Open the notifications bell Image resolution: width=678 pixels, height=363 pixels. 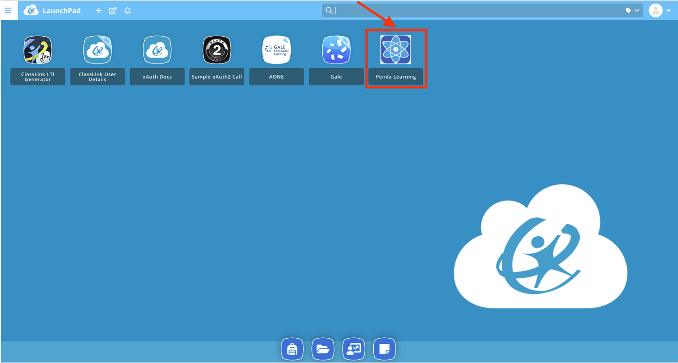(x=128, y=10)
